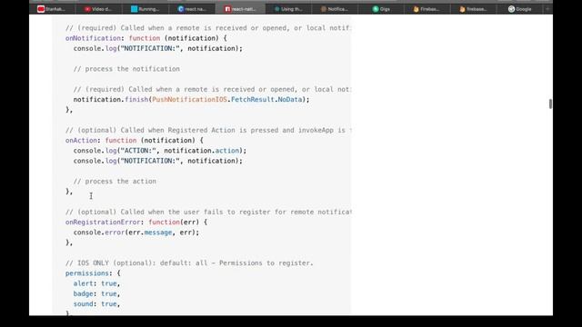
Task: Click 'alert: true,' line
Action: (x=96, y=283)
